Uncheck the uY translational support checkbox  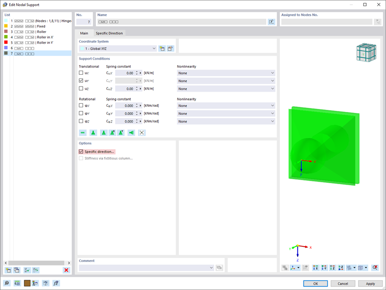pyautogui.click(x=81, y=80)
